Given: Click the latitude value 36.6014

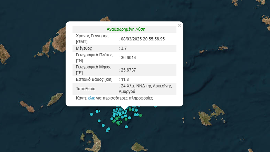Looking at the screenshot, I should (x=128, y=57).
